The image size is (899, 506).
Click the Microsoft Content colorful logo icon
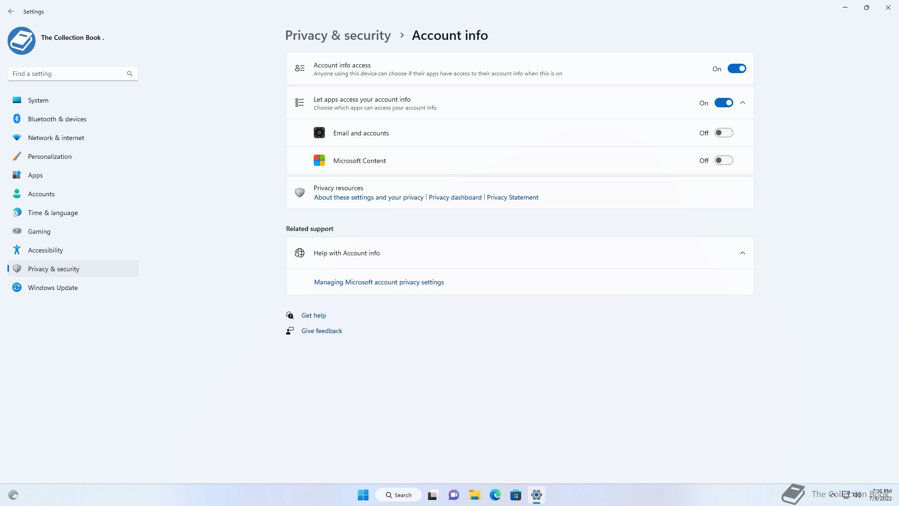coord(319,161)
